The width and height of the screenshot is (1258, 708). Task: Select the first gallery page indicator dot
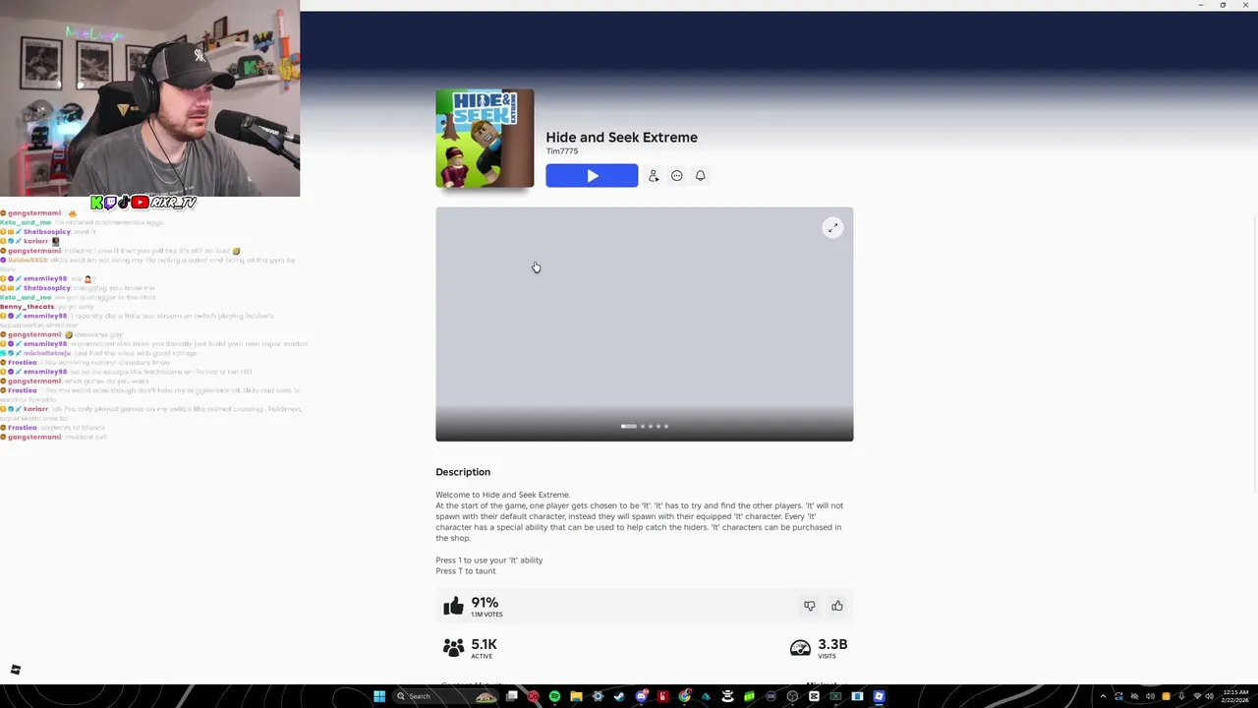628,426
